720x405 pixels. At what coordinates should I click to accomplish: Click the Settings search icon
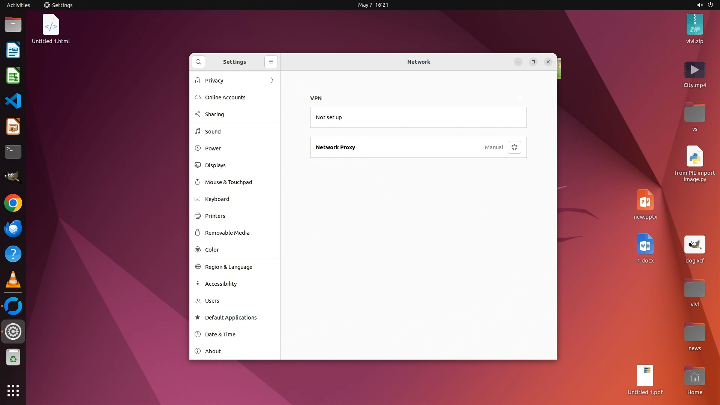pyautogui.click(x=198, y=62)
